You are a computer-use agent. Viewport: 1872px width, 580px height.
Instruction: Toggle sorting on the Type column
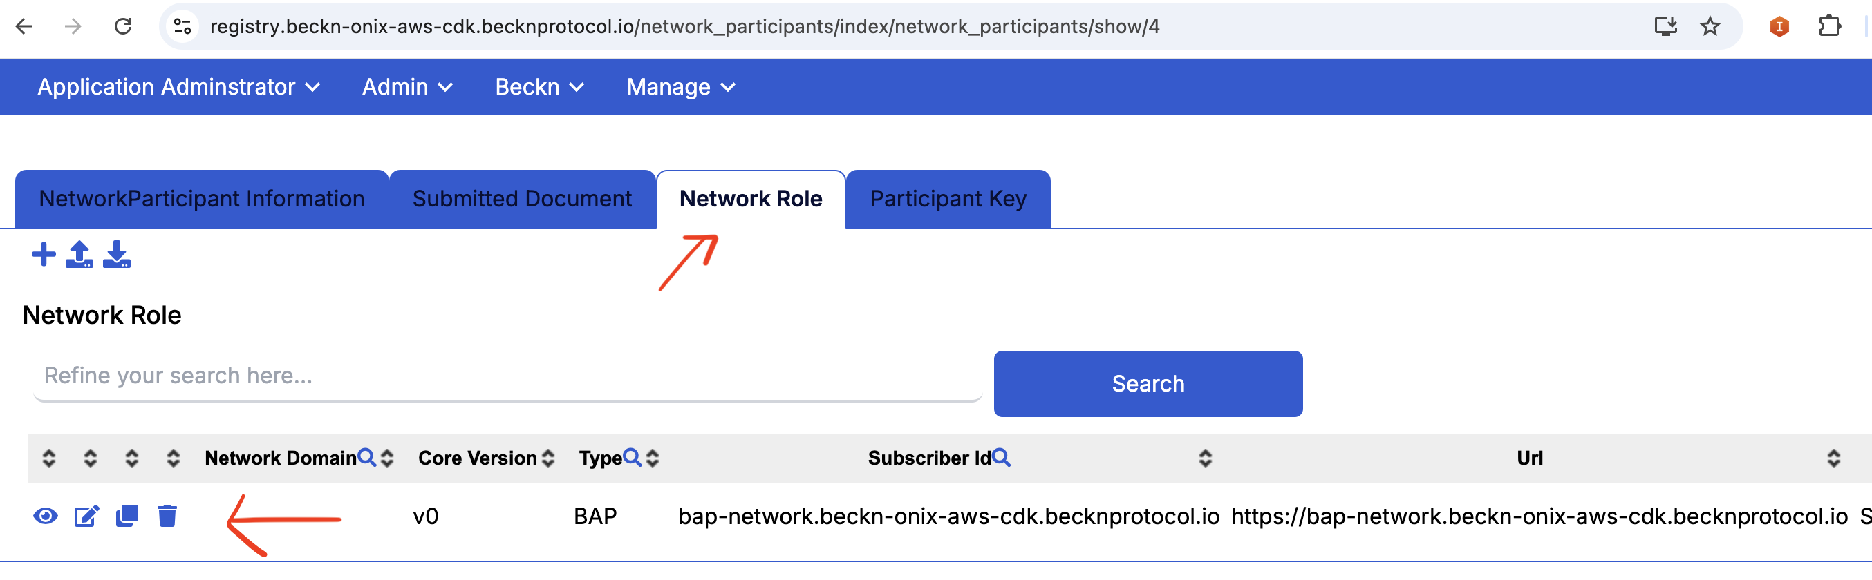tap(653, 457)
